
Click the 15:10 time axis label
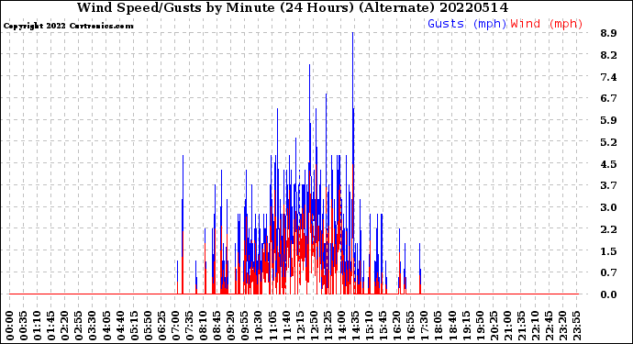[369, 326]
